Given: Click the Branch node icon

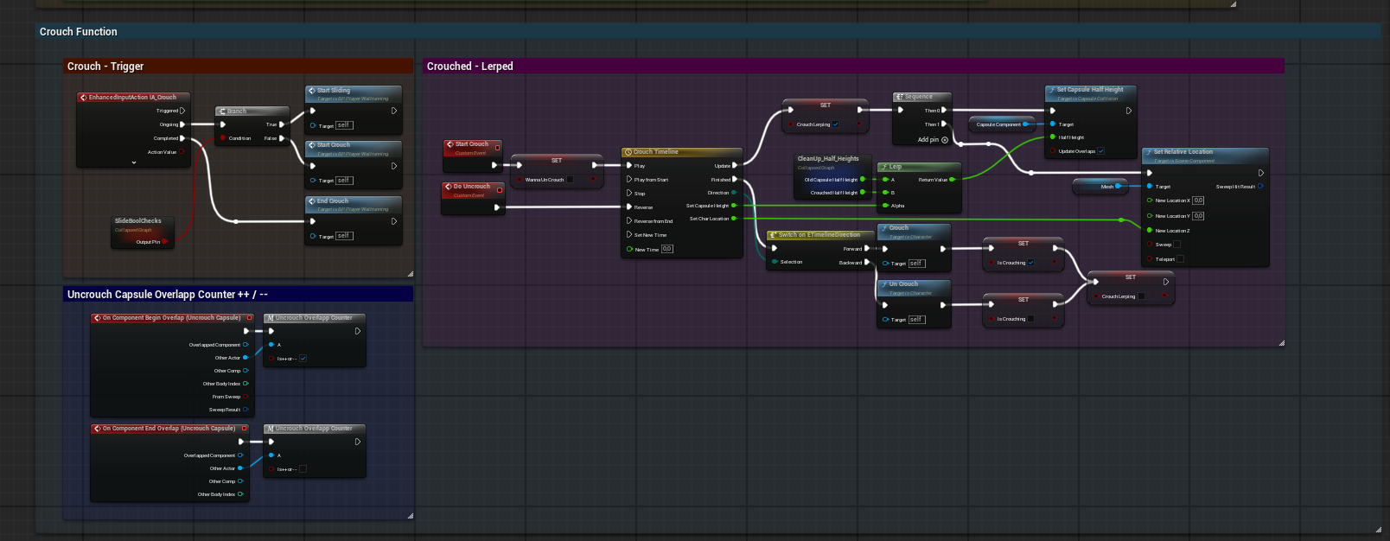Looking at the screenshot, I should (x=222, y=111).
